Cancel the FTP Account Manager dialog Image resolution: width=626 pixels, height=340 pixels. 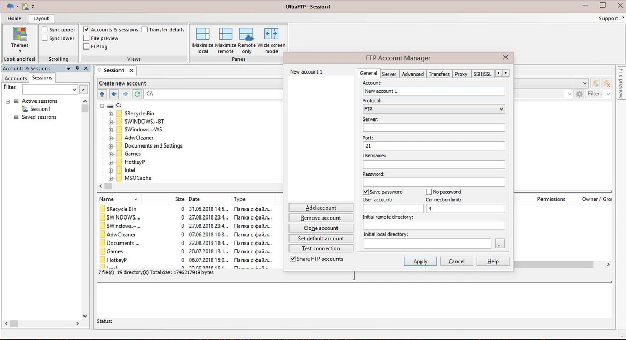[456, 261]
